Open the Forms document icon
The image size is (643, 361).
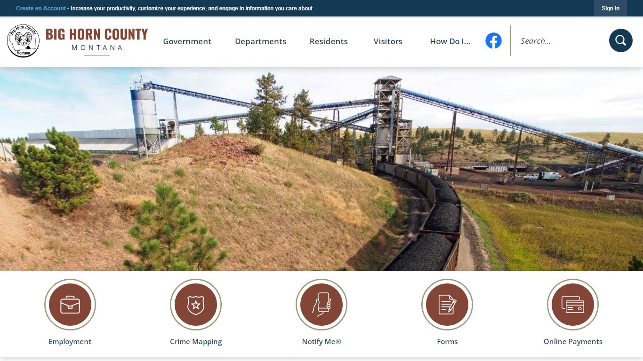pos(447,305)
